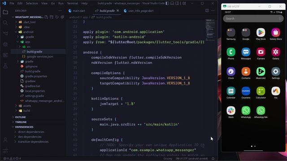The height and width of the screenshot is (161, 287).
Task: Open the Samsung folder on phone
Action: tap(231, 34)
